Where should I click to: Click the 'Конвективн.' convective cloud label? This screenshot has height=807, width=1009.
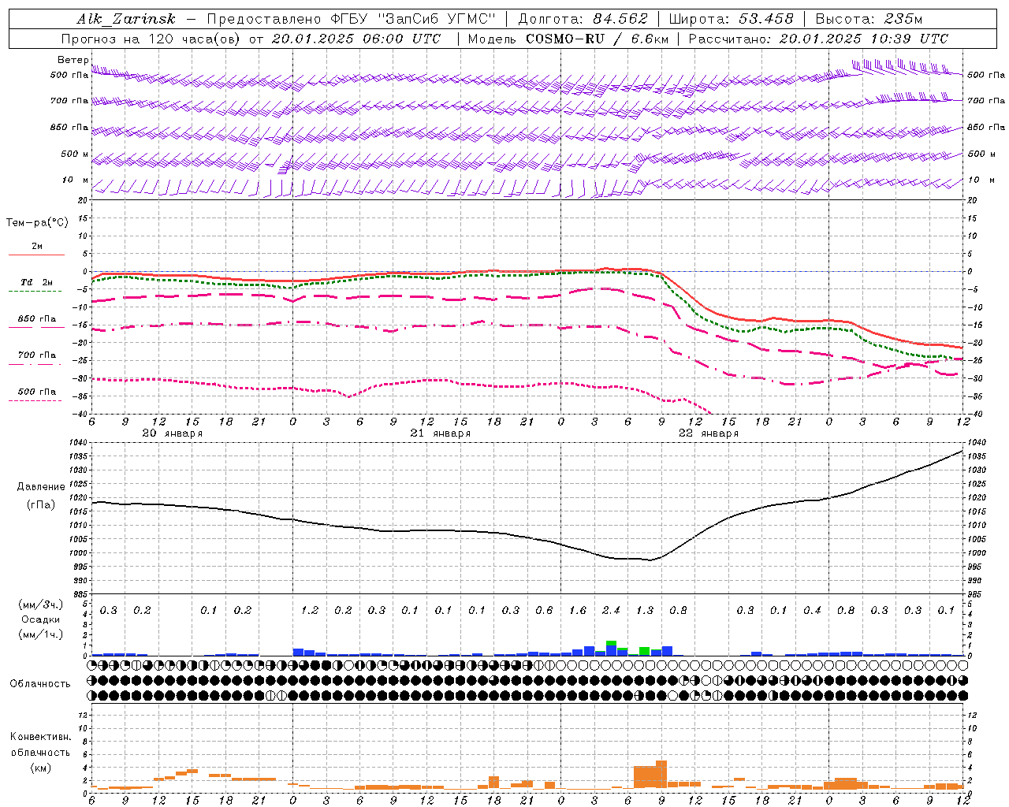point(40,737)
